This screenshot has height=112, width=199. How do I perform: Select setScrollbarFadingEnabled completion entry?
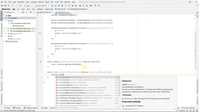coord(87,90)
